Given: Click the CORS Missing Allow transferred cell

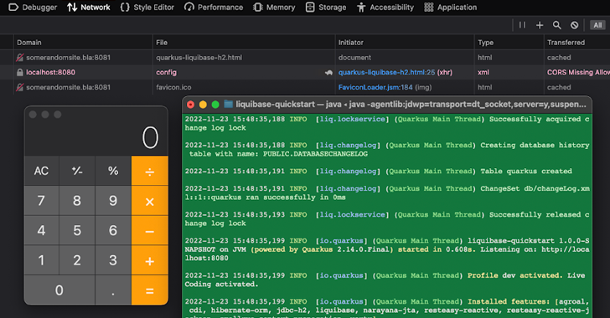Looking at the screenshot, I should point(577,72).
